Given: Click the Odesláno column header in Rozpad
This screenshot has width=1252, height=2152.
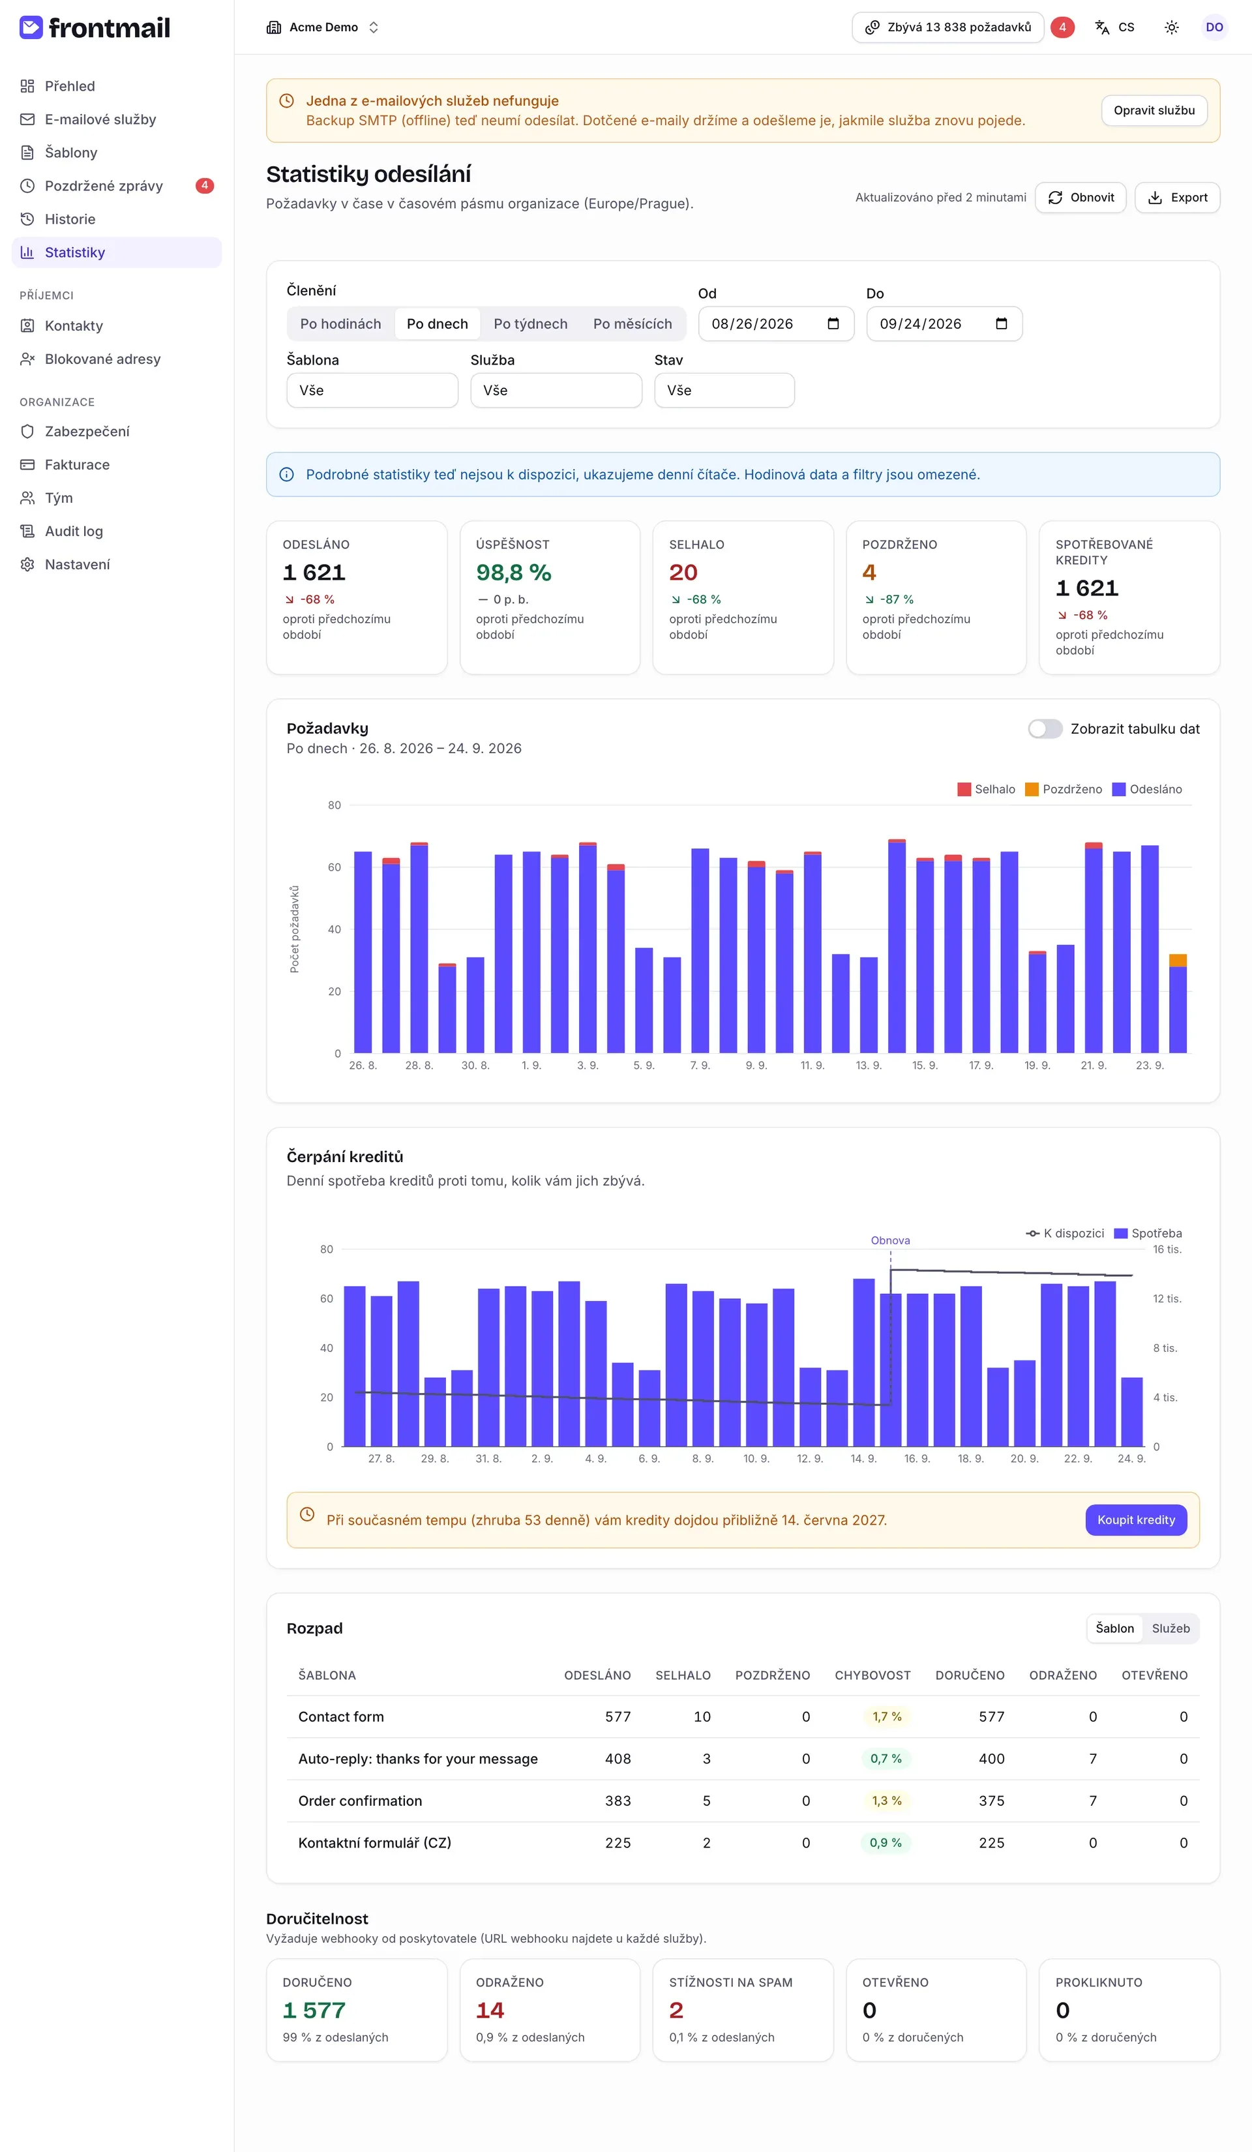Looking at the screenshot, I should 597,1677.
